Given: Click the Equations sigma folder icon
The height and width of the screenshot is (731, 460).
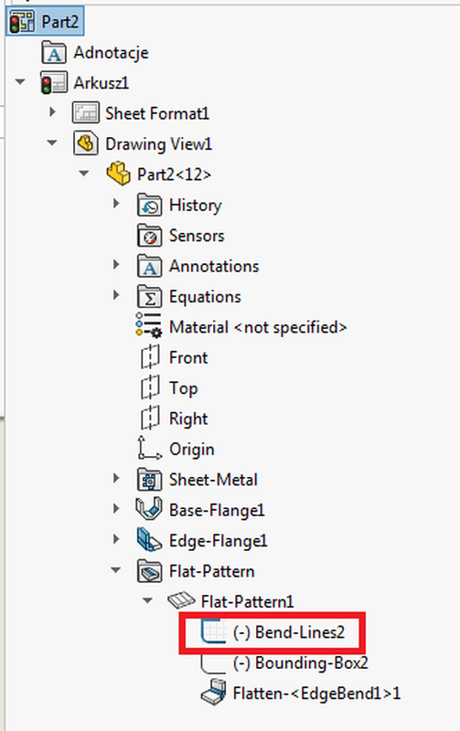Looking at the screenshot, I should pos(150,296).
